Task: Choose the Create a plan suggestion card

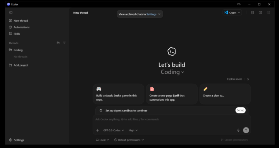Action: [x=225, y=94]
